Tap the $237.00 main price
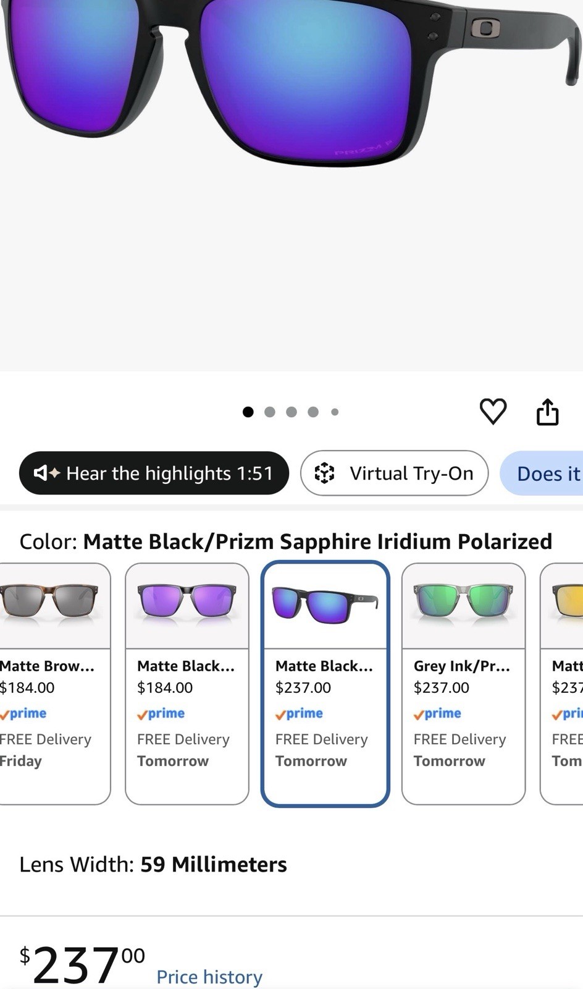Image resolution: width=583 pixels, height=989 pixels. 82,964
